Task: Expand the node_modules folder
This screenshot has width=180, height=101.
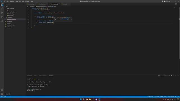Action: point(15,8)
